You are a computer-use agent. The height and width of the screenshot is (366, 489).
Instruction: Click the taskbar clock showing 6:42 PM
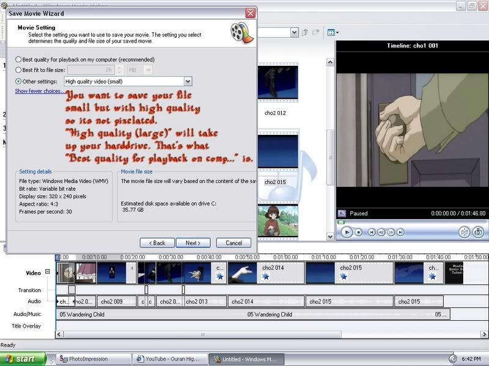[471, 359]
